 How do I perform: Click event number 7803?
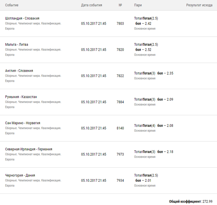pos(120,24)
